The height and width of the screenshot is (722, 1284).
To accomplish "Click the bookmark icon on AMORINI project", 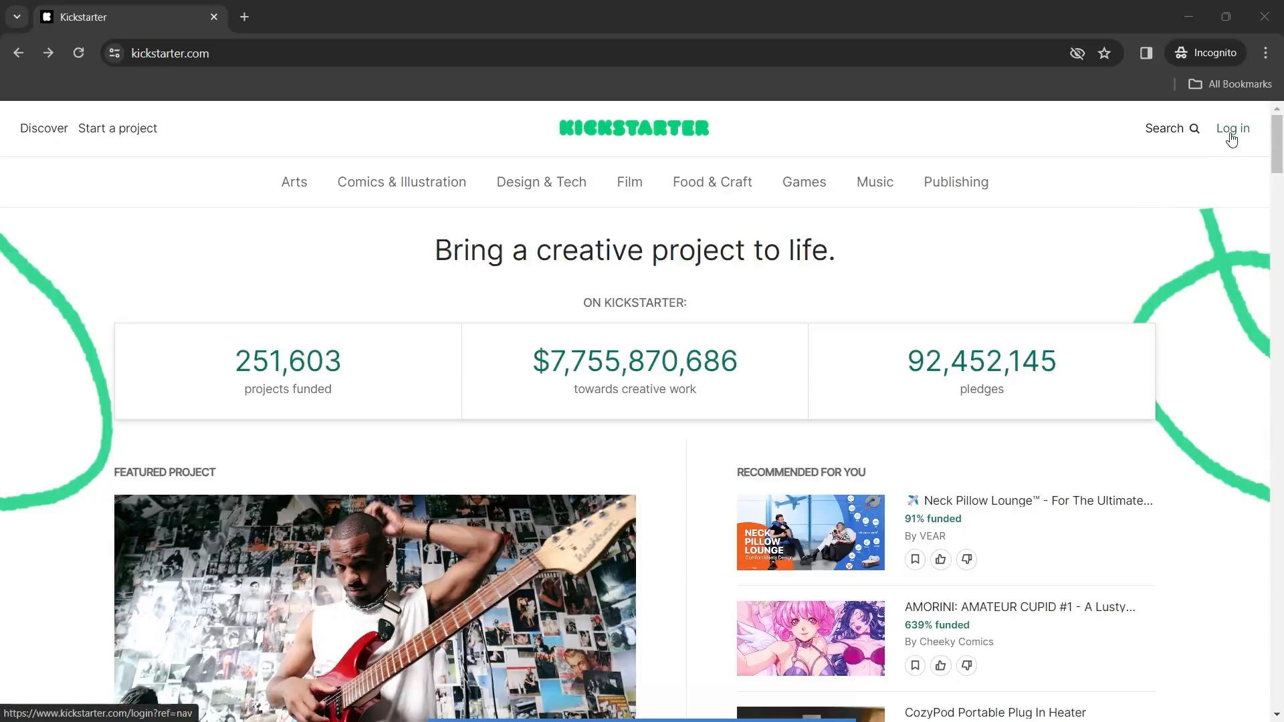I will 914,664.
